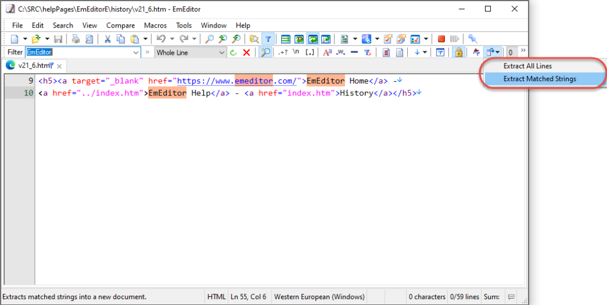Toggle Match Case Aa button
Screen dimensions: 607x305
[328, 52]
